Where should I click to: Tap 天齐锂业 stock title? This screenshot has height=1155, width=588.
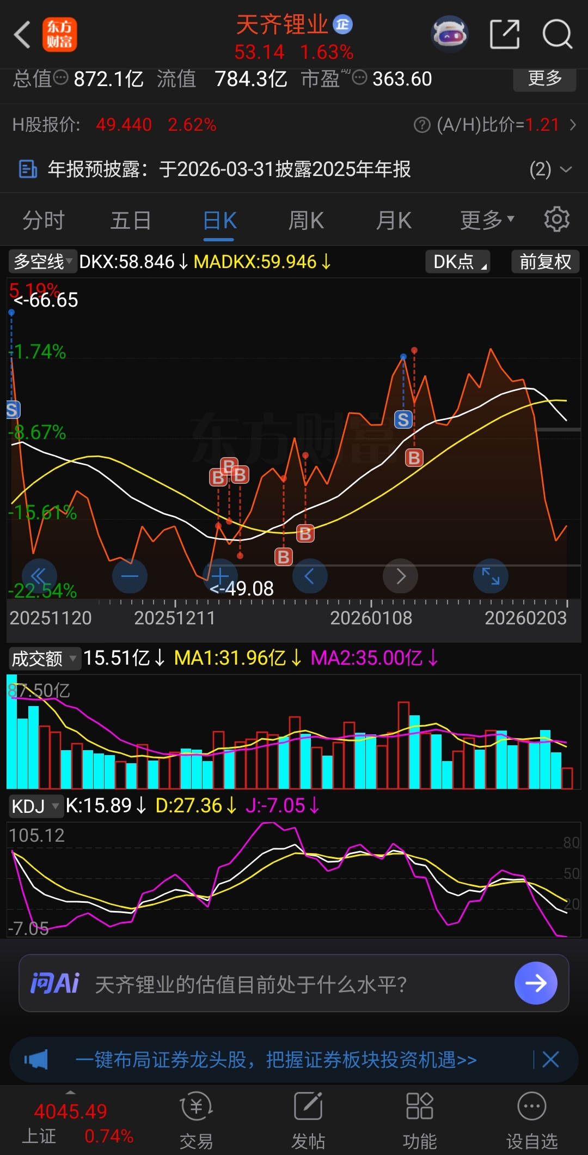click(x=282, y=25)
